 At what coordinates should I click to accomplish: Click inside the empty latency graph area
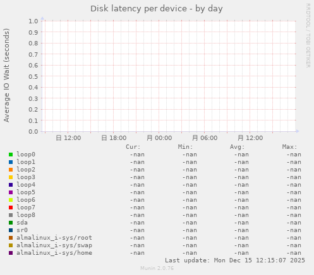tap(169, 76)
